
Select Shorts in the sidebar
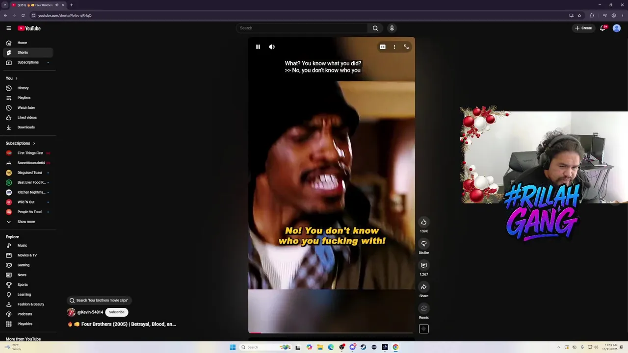tap(27, 52)
